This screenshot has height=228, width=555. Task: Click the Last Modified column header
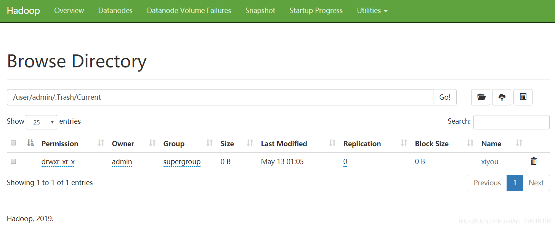(284, 143)
